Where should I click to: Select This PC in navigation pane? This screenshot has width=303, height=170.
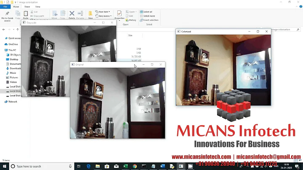[10, 50]
